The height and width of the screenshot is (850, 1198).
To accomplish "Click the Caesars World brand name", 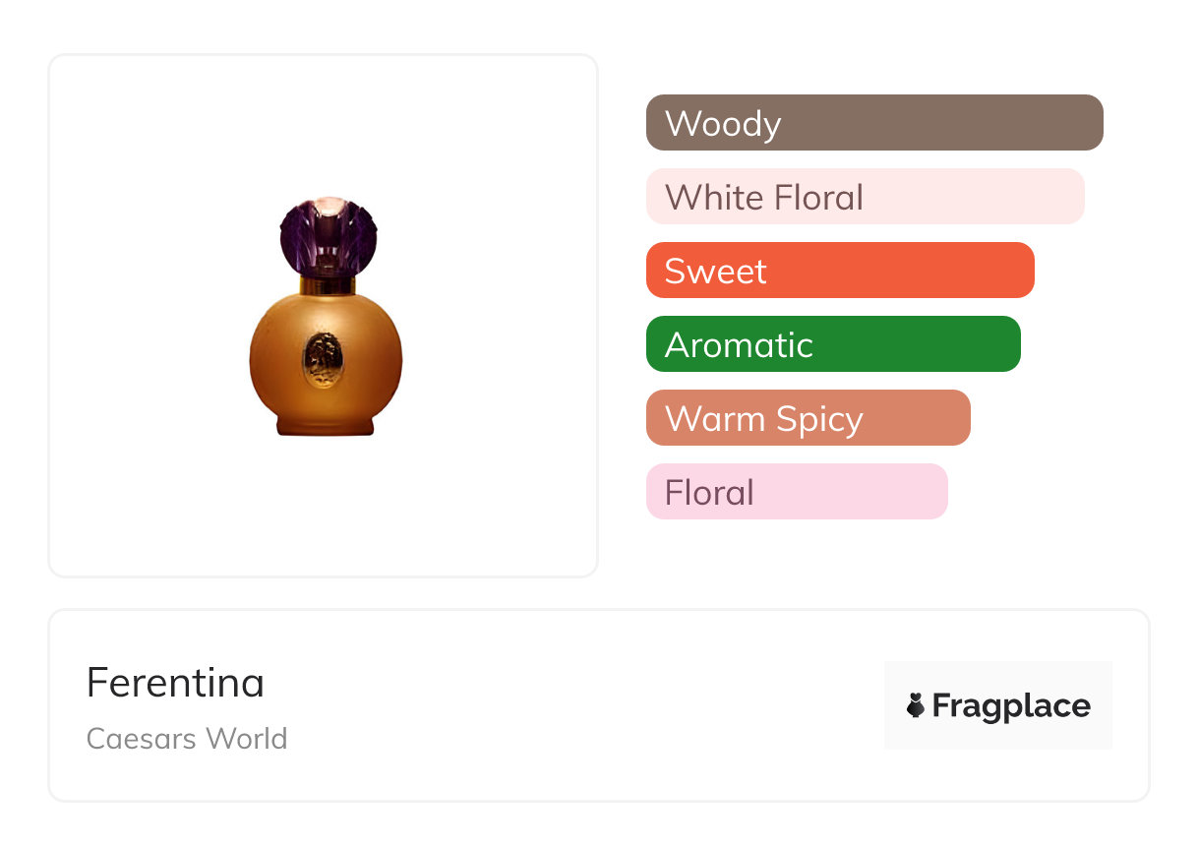I will [x=187, y=738].
